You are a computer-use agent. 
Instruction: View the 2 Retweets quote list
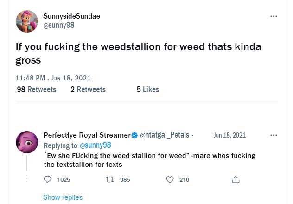click(x=88, y=89)
